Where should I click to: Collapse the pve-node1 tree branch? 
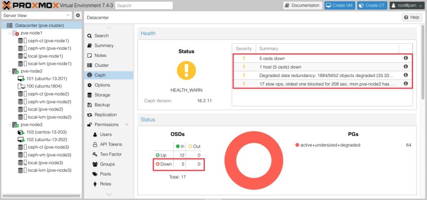coord(10,33)
